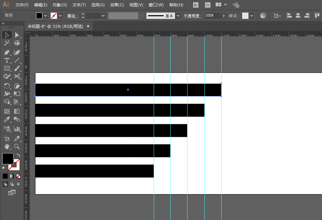Set paint mode to solid Color
The image size is (322, 220).
coord(5,176)
